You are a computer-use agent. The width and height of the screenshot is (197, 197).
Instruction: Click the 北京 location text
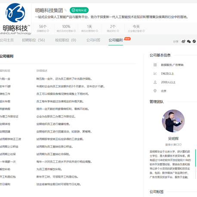click(163, 91)
